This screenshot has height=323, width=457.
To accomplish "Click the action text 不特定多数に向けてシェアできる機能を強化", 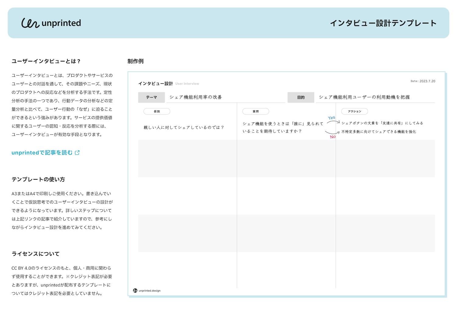I will pos(378,132).
